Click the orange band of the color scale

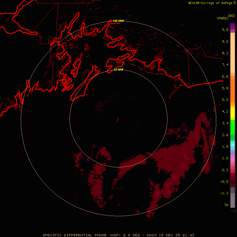click(x=233, y=91)
